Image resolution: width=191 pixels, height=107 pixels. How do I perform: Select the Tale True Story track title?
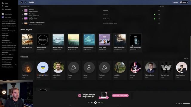[33, 18]
